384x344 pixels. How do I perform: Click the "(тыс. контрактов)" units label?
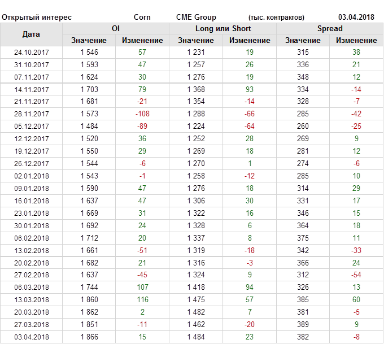click(x=276, y=18)
